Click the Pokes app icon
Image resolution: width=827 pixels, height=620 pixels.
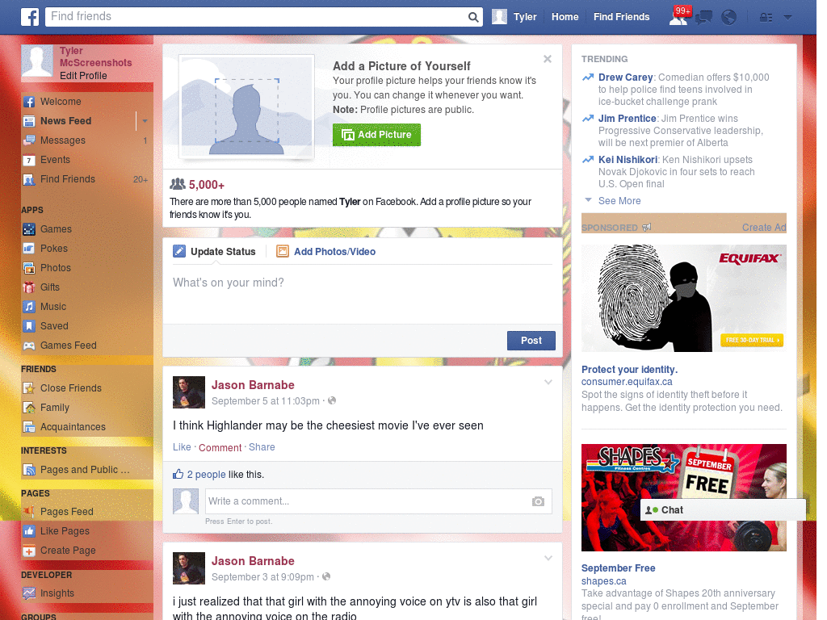point(29,249)
